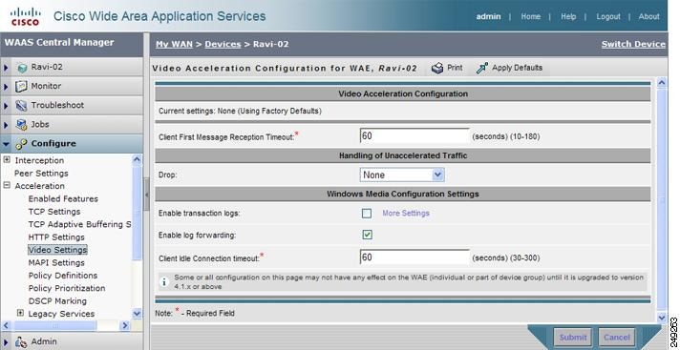This screenshot has width=680, height=350.
Task: Expand the Jobs section arrow
Action: (x=6, y=125)
